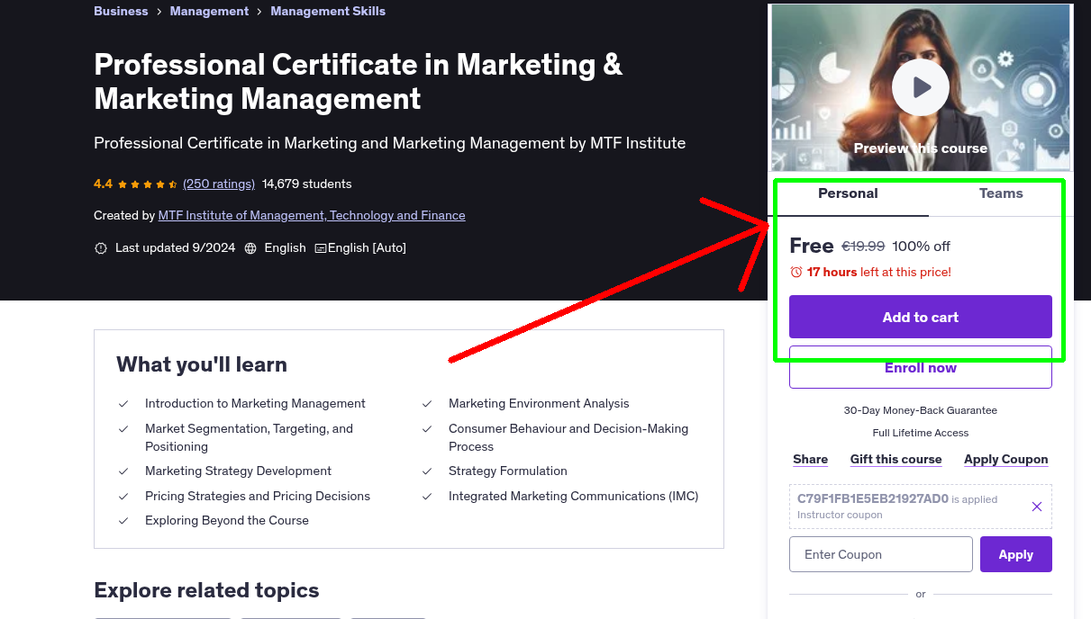Open the Business breadcrumb
The height and width of the screenshot is (619, 1091).
pyautogui.click(x=121, y=12)
